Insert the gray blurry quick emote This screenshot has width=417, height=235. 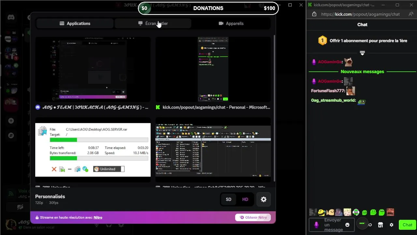(313, 212)
